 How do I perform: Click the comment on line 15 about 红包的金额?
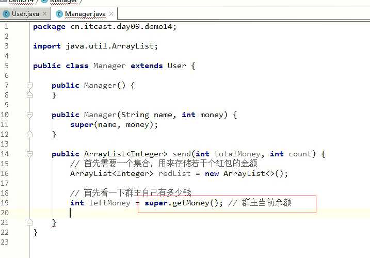tap(164, 164)
